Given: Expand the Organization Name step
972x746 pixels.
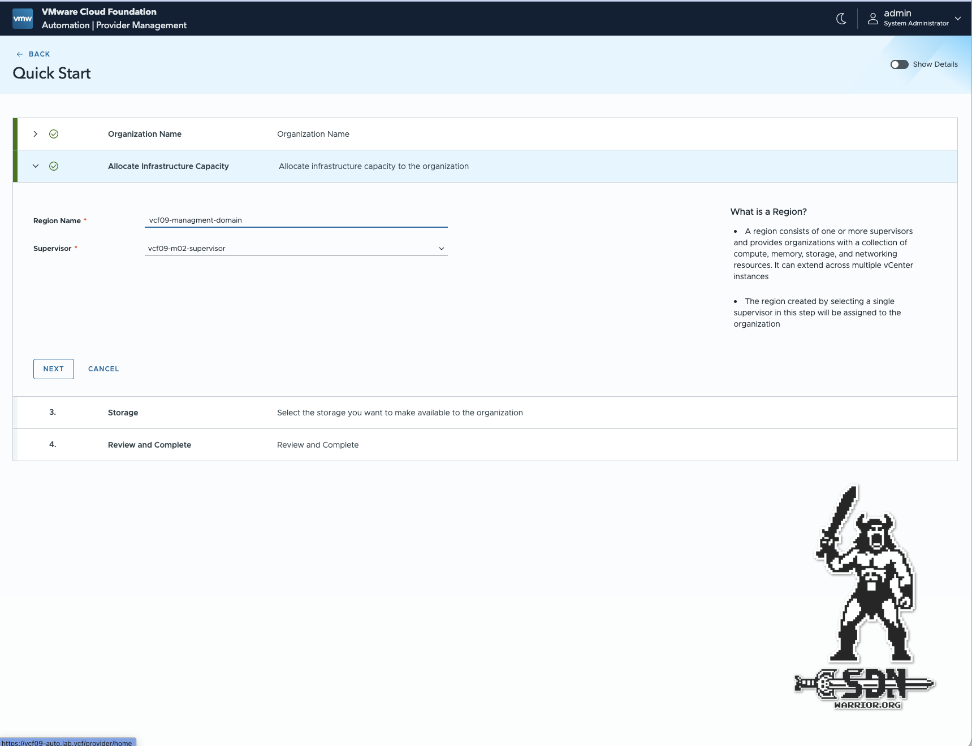Looking at the screenshot, I should tap(36, 134).
